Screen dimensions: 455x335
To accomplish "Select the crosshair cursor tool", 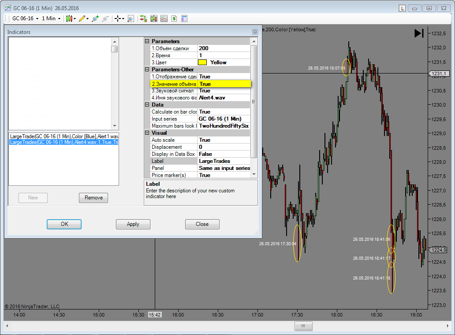I will pyautogui.click(x=118, y=18).
